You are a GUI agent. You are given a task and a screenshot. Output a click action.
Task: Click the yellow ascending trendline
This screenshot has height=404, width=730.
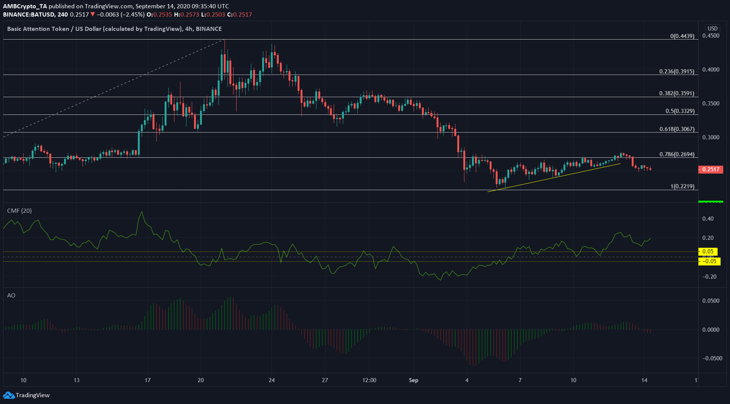coord(554,178)
